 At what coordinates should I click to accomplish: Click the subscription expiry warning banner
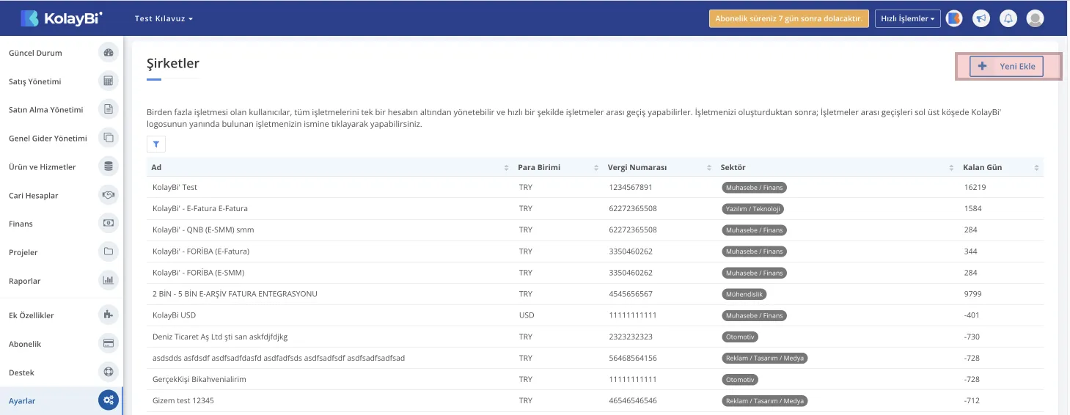tap(789, 18)
